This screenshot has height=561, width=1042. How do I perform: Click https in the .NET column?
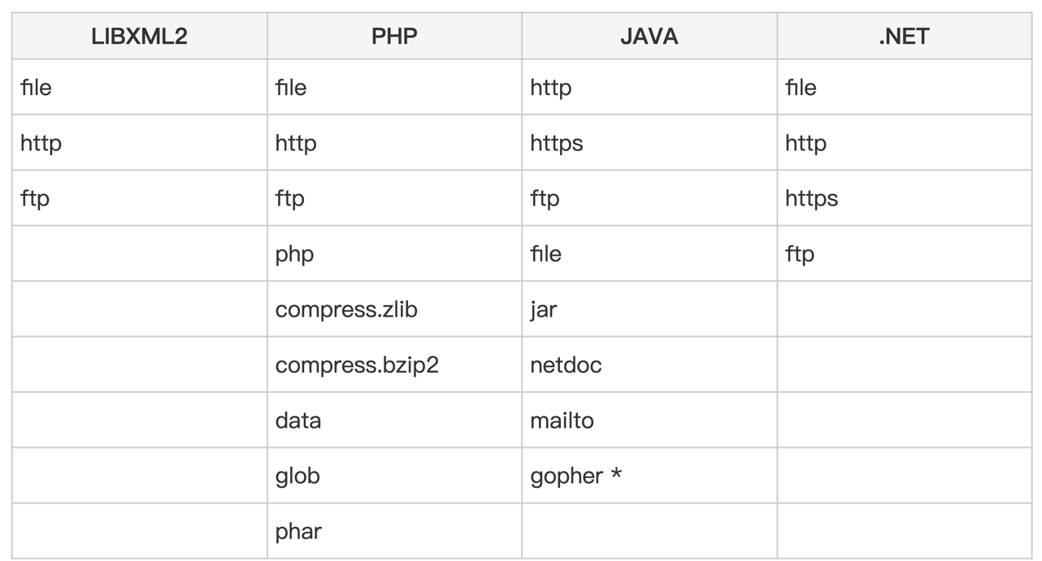811,199
